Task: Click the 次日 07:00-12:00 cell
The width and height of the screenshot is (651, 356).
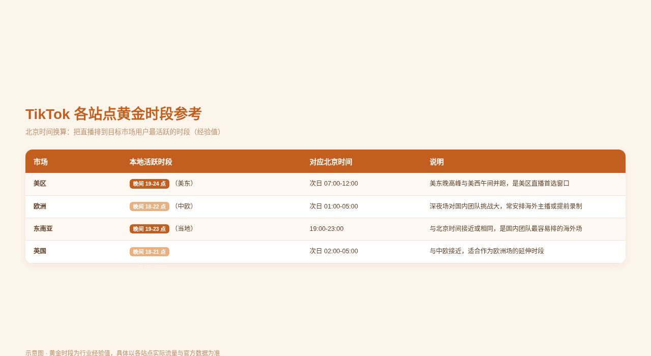Action: point(334,184)
